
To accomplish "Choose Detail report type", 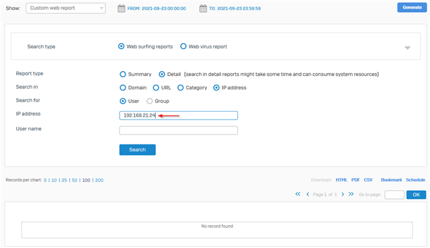I will point(162,75).
